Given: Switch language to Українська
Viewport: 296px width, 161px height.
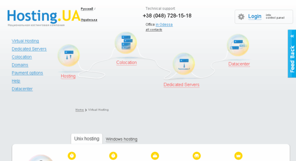Looking at the screenshot, I should [x=89, y=20].
